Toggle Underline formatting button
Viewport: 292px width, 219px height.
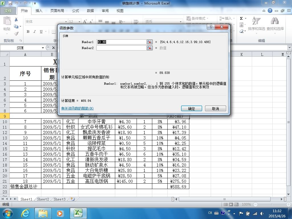[41, 32]
